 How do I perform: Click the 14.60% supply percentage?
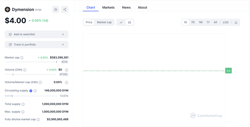coord(64,96)
